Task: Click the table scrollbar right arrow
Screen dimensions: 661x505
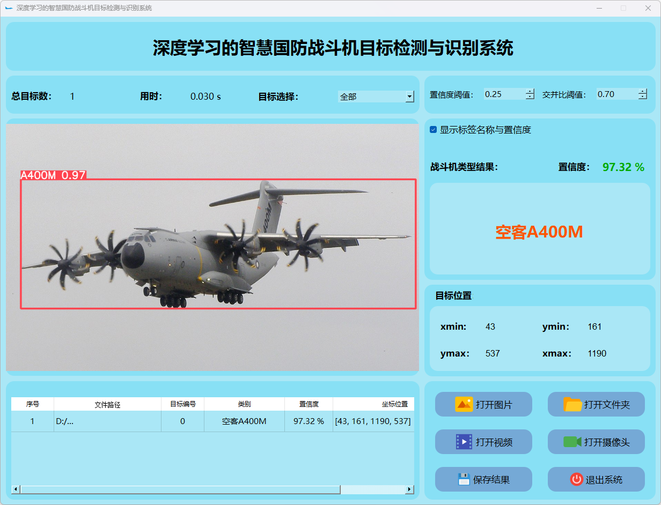Action: tap(409, 489)
